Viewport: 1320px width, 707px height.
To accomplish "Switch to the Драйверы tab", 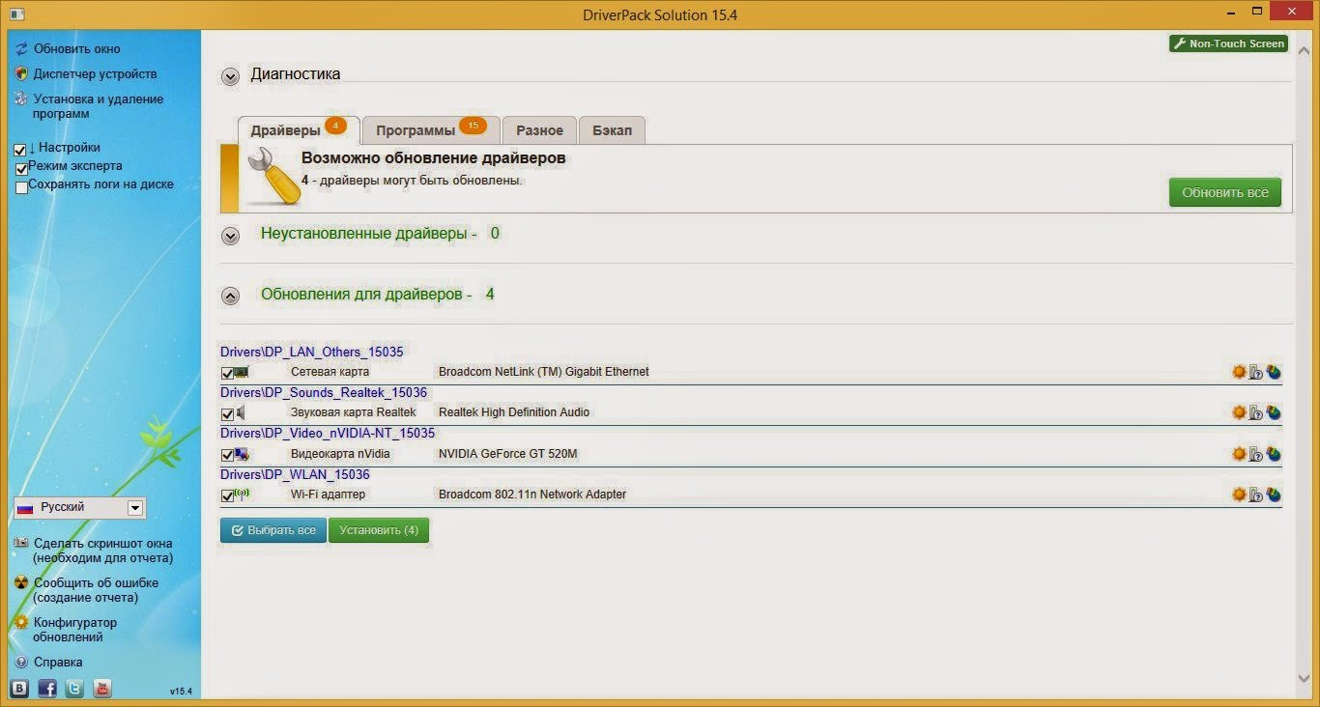I will click(x=299, y=130).
